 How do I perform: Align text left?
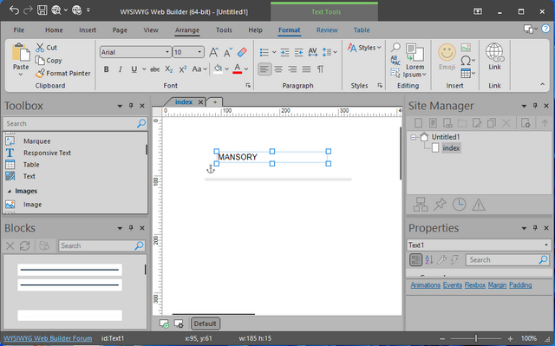pos(264,69)
